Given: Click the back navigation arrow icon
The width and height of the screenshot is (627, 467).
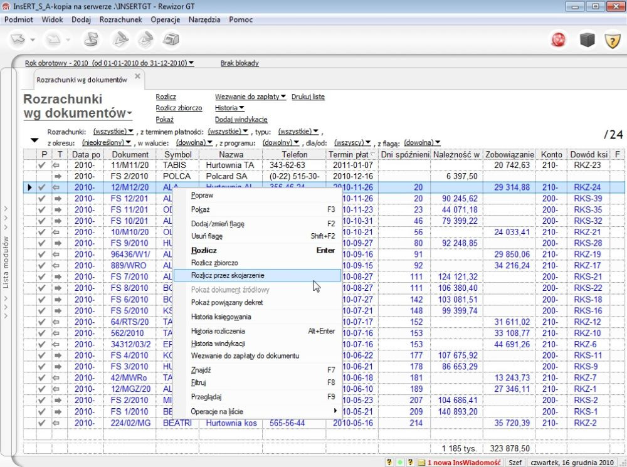Looking at the screenshot, I should click(x=17, y=40).
